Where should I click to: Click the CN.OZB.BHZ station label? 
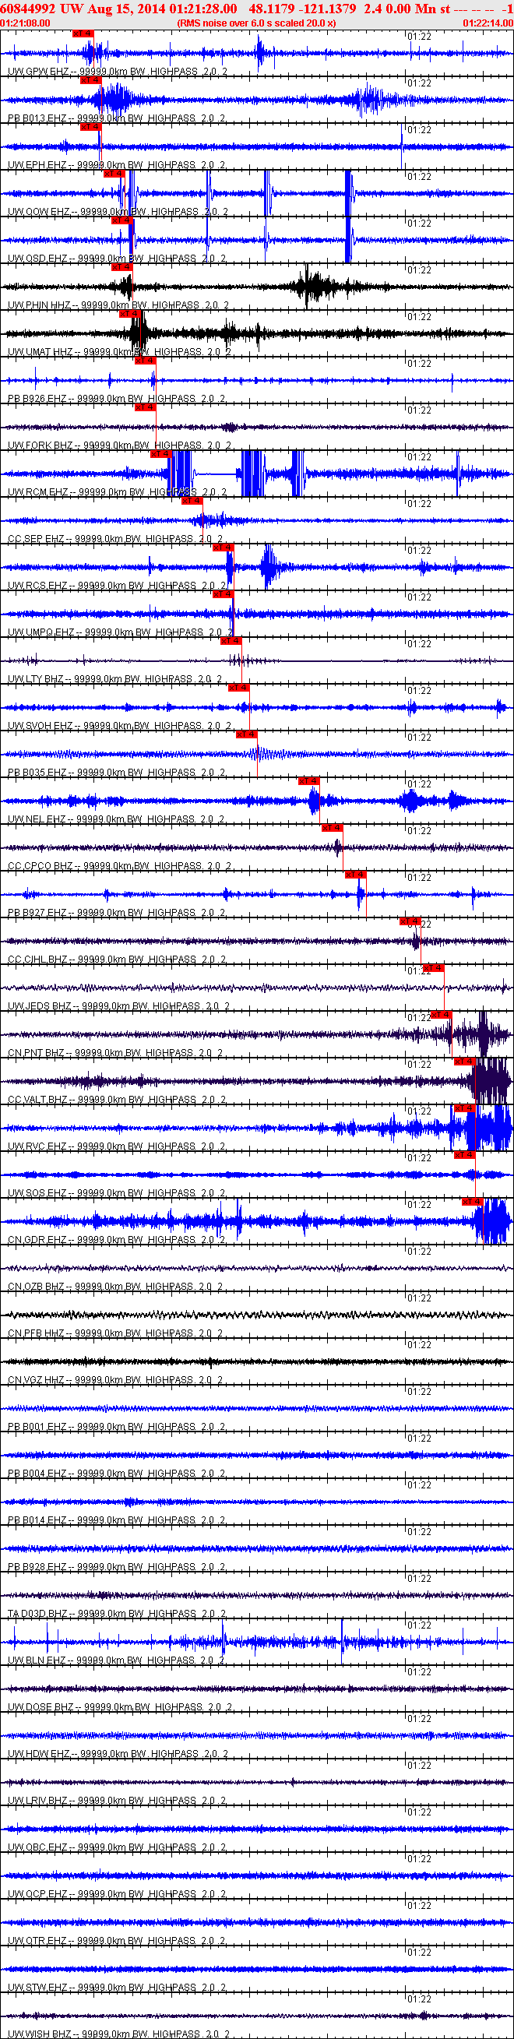point(37,1286)
